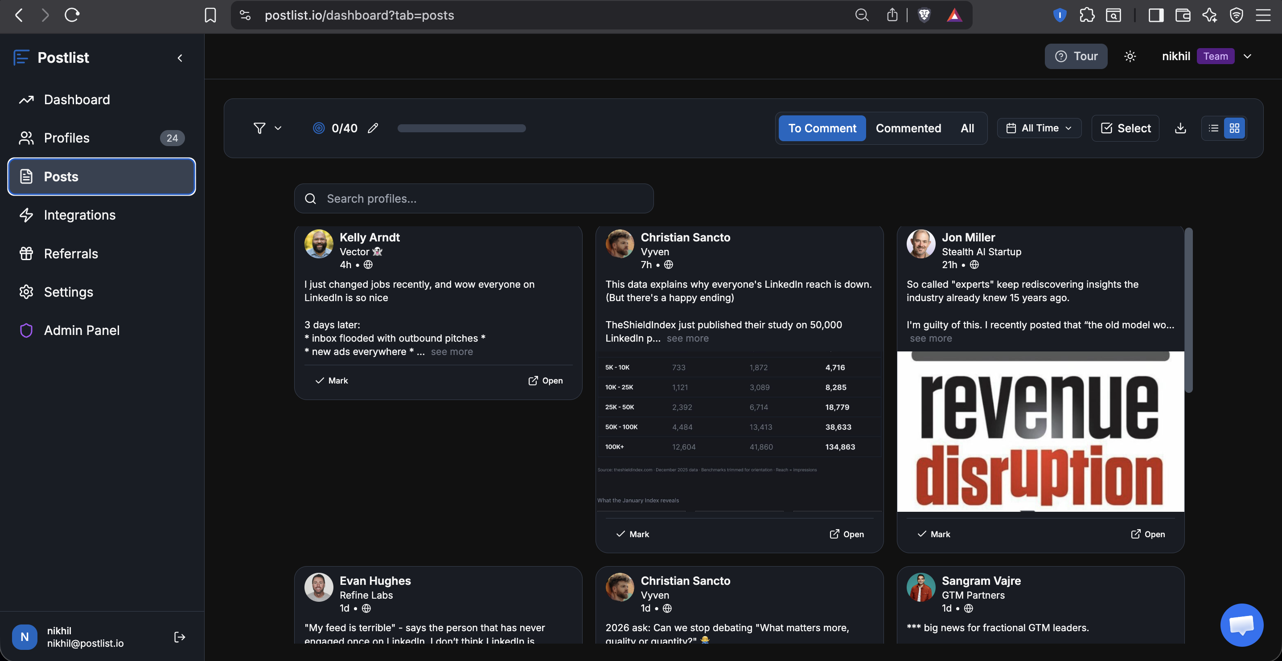
Task: Click the Search profiles input field
Action: (x=473, y=198)
